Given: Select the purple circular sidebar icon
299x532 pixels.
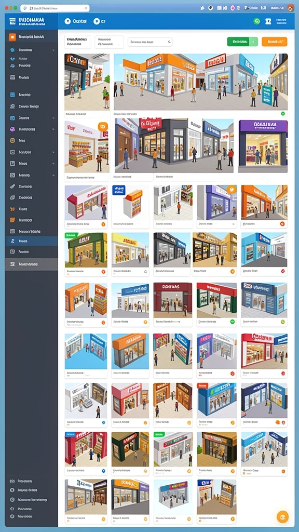Looking at the screenshot, I should pyautogui.click(x=12, y=129).
